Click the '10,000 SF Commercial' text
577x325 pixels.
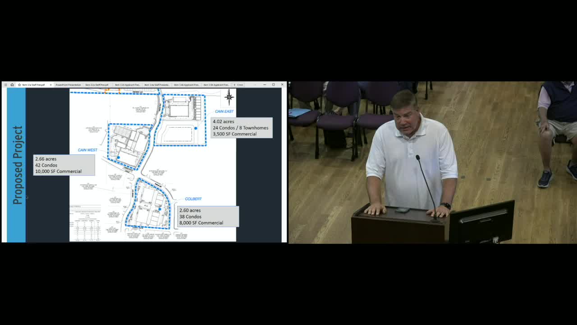click(58, 172)
